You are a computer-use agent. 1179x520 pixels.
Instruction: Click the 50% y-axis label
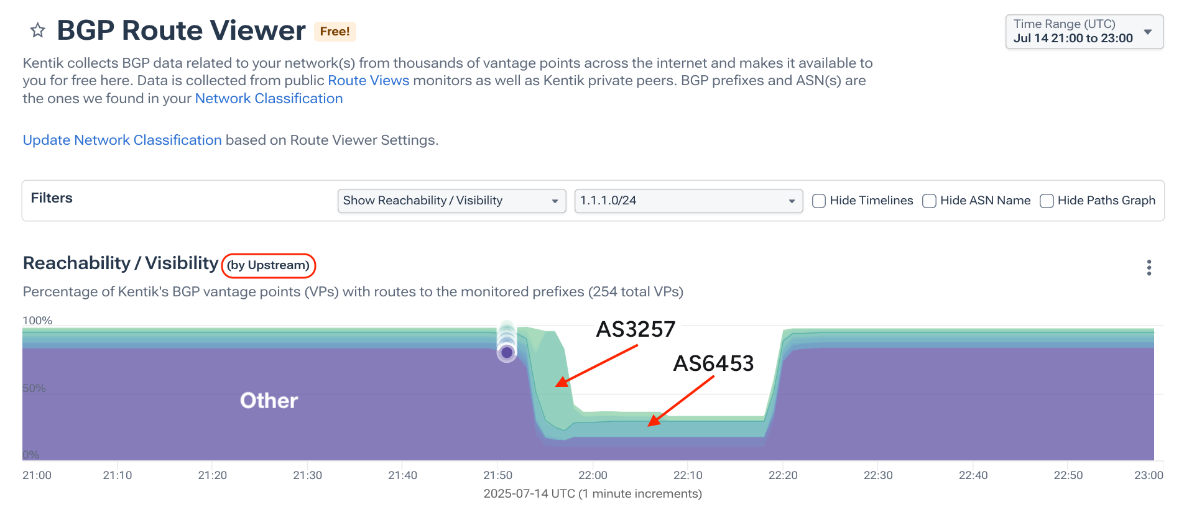(34, 388)
